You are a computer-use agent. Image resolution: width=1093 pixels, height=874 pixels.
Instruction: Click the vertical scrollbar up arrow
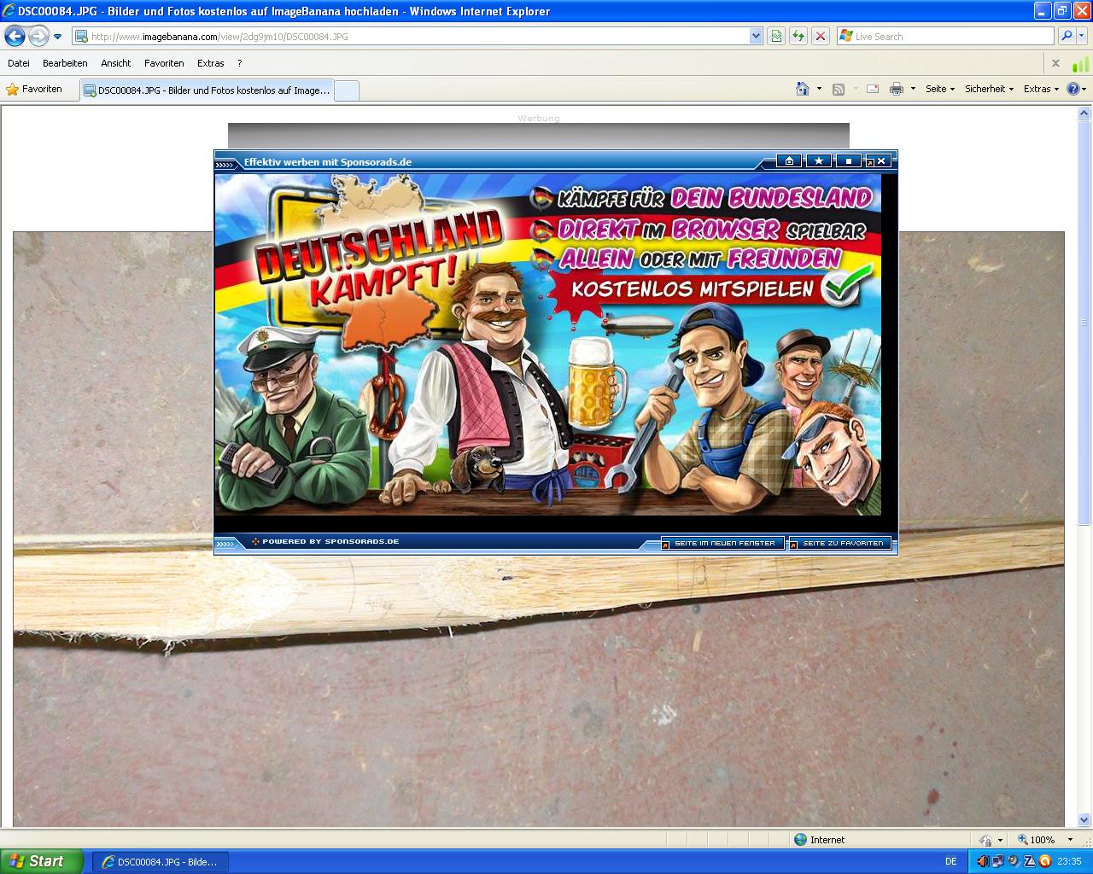tap(1084, 113)
